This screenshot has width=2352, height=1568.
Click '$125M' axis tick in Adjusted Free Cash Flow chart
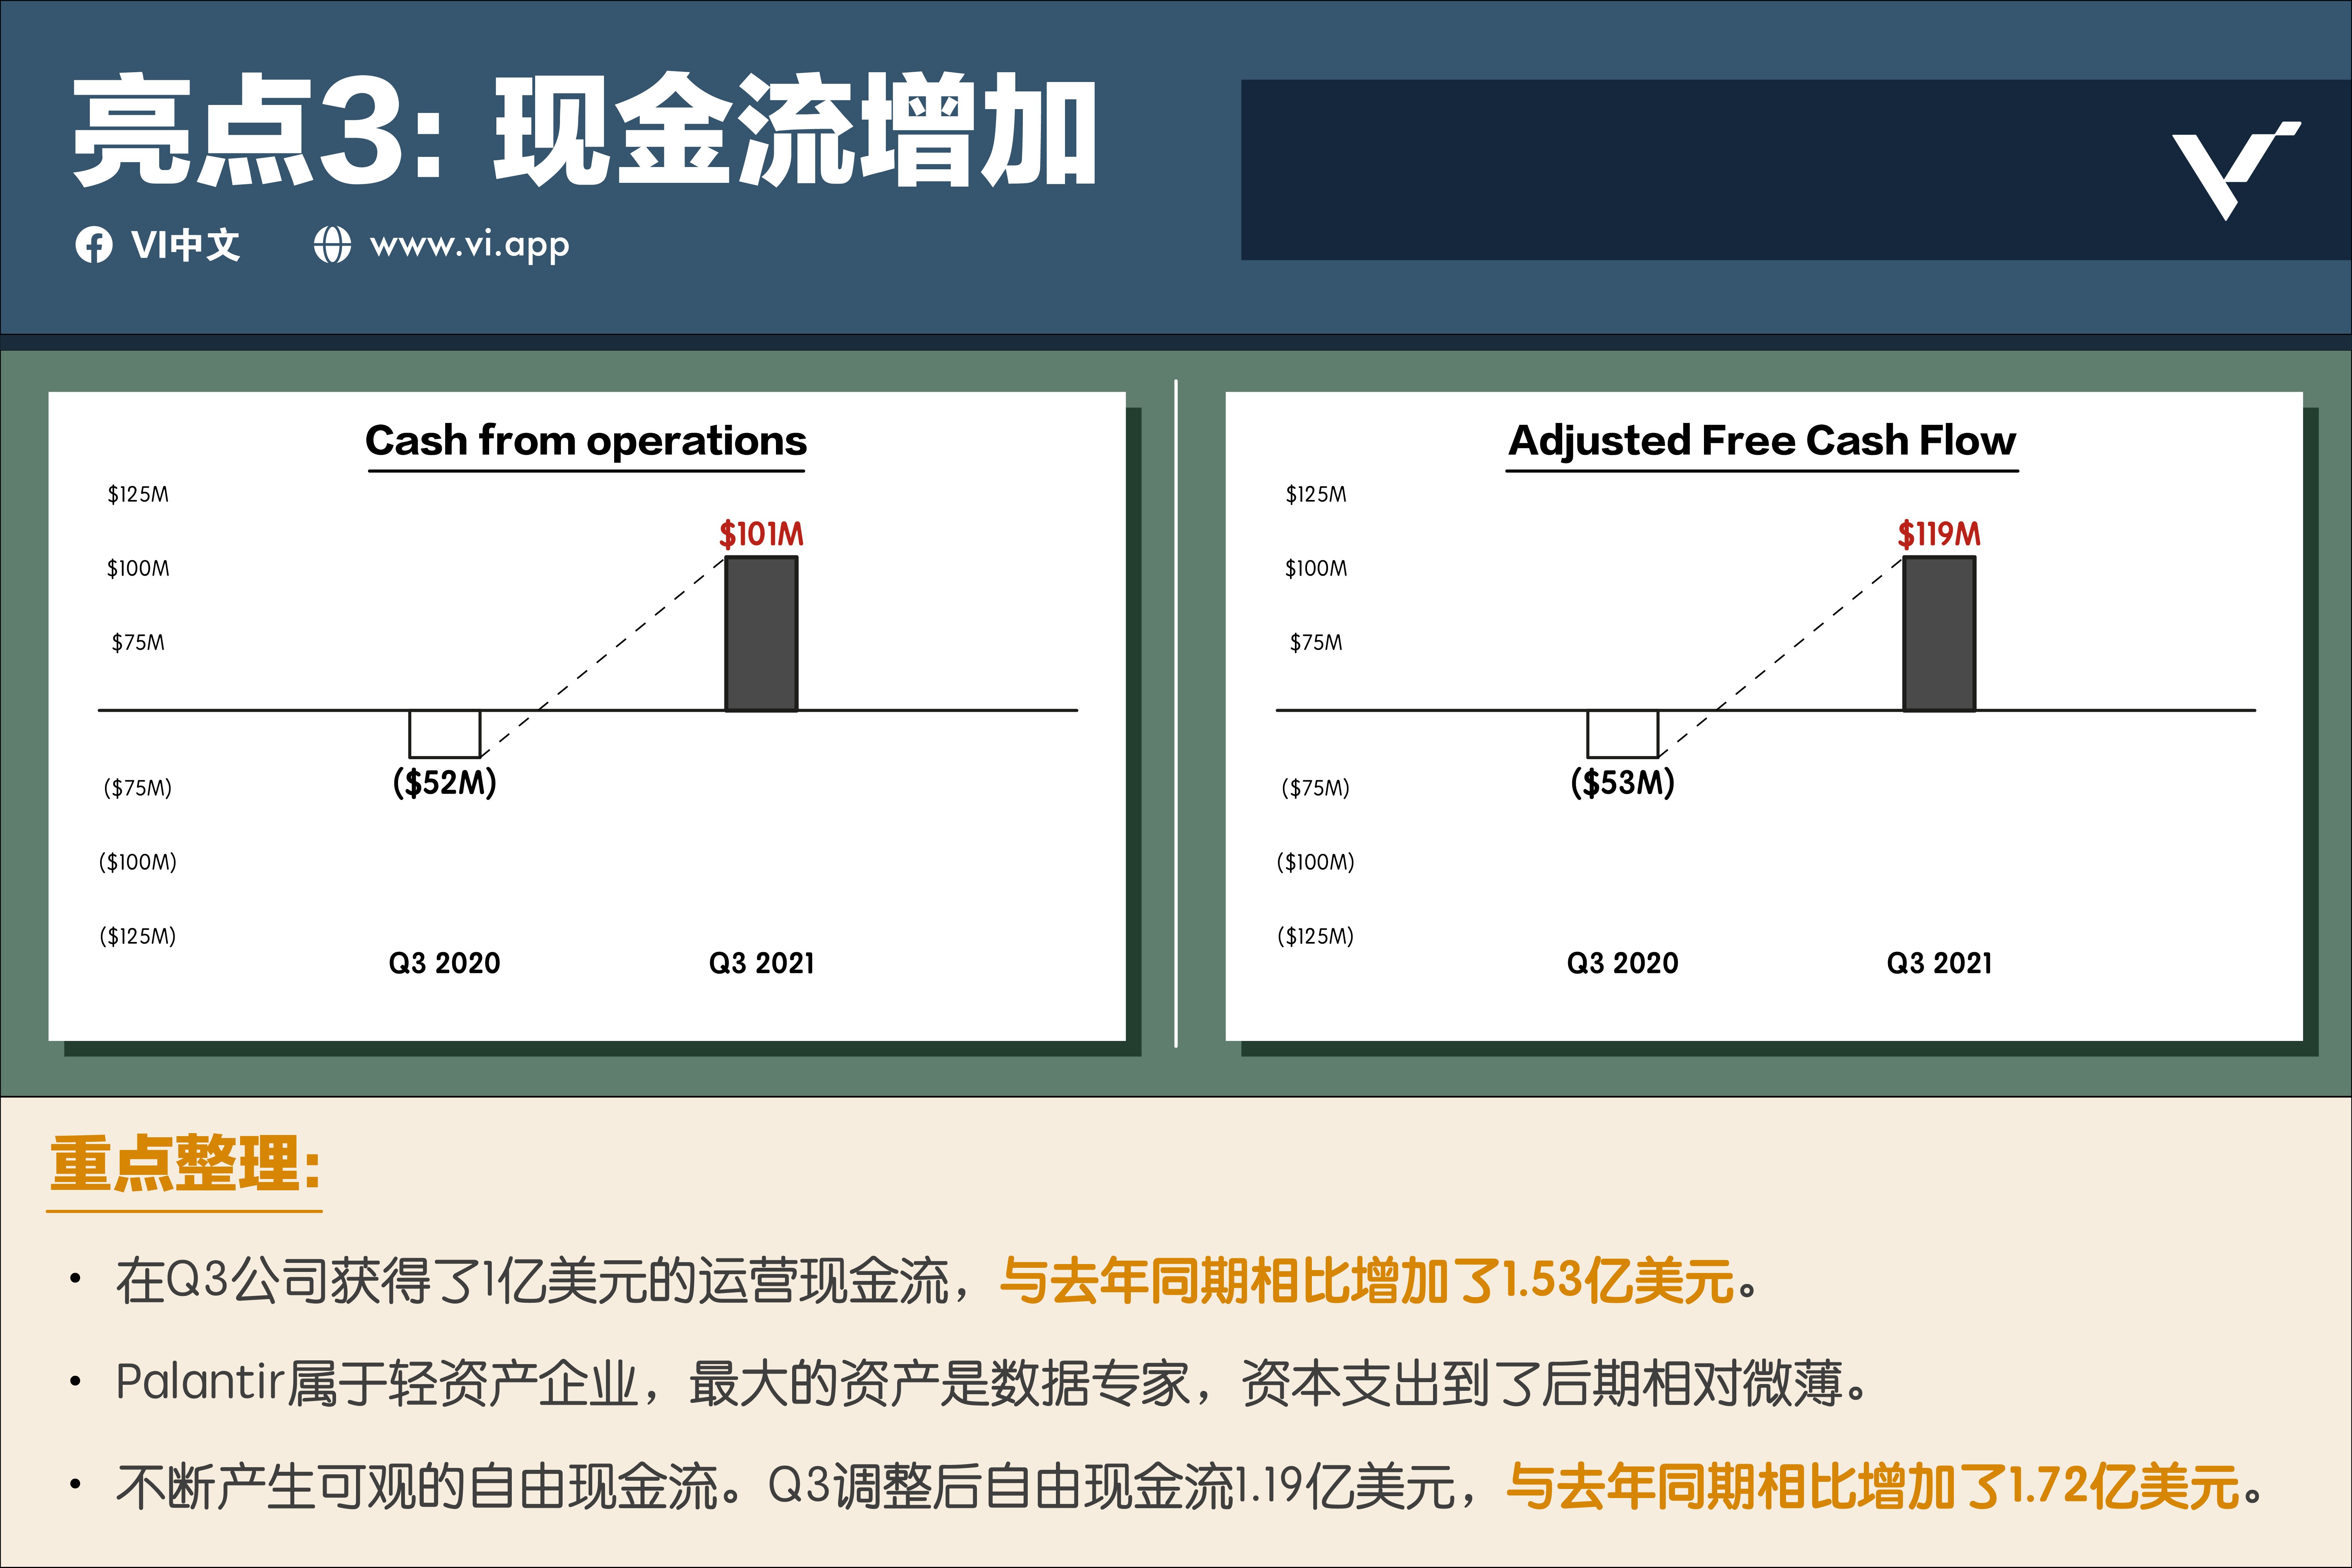tap(1316, 494)
